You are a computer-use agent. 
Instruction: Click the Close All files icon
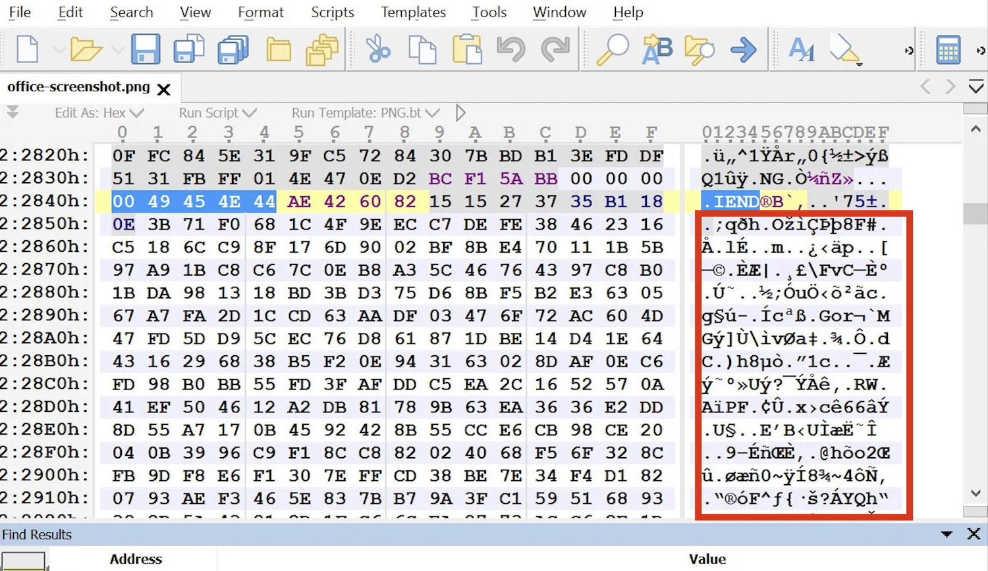[x=322, y=49]
